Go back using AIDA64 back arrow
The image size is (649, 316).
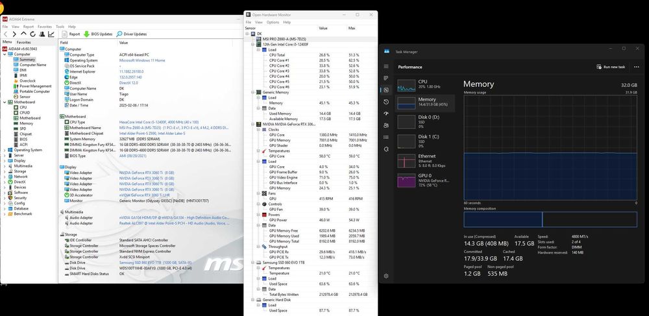(x=5, y=34)
